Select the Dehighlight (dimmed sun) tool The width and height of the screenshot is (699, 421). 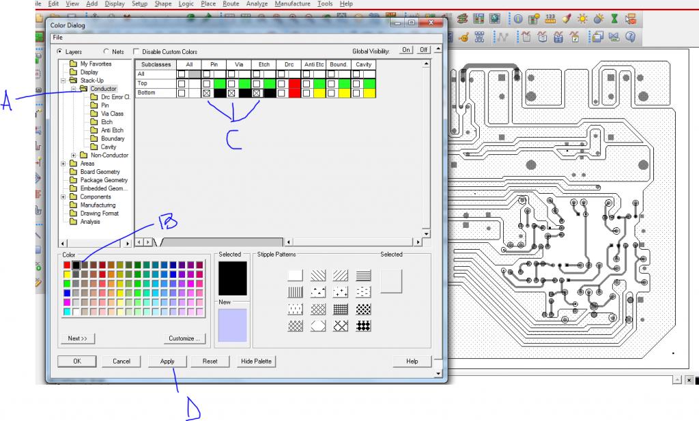tap(598, 18)
